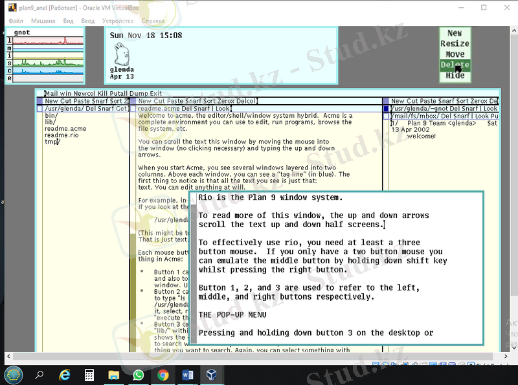Viewport: 518px width, 385px height.
Task: Open File Explorer from the taskbar
Action: pyautogui.click(x=114, y=374)
